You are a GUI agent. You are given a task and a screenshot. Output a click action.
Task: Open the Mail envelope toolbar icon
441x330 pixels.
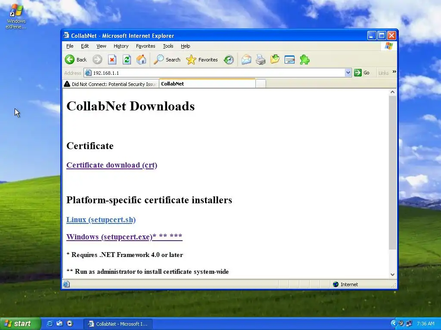(x=246, y=59)
